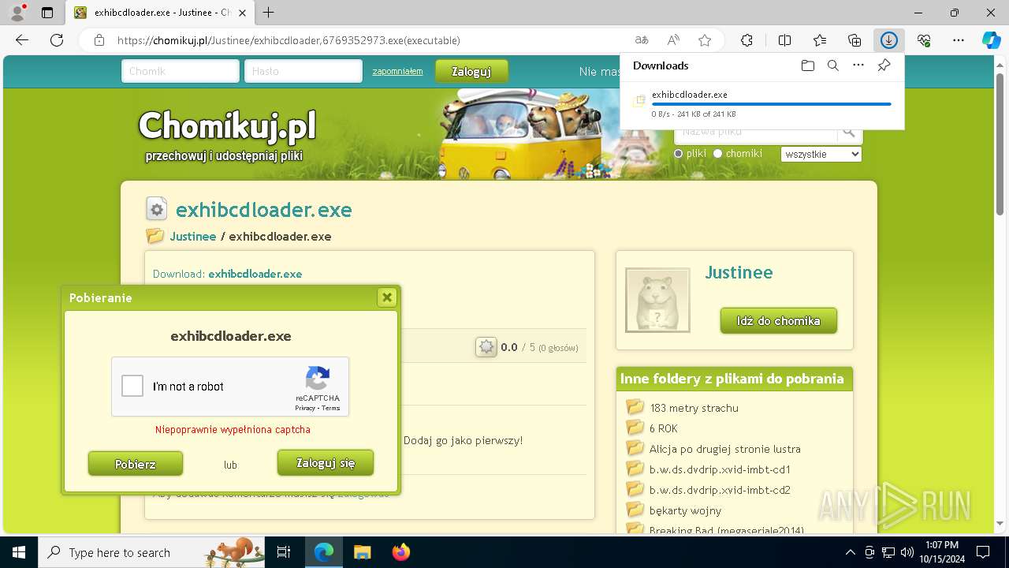
Task: Open the downloads toolbar icon
Action: [889, 40]
